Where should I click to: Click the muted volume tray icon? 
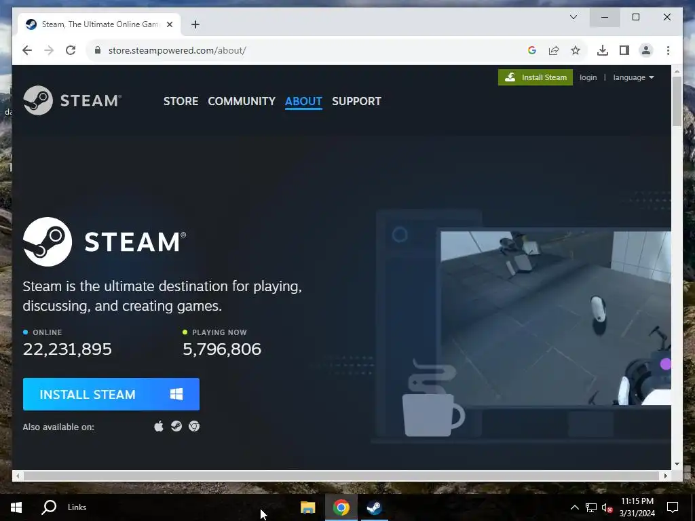[x=607, y=507]
